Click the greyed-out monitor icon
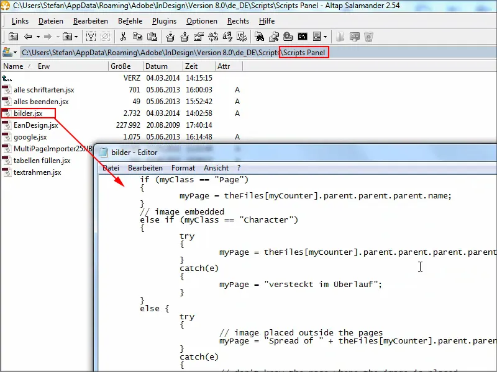 [354, 37]
